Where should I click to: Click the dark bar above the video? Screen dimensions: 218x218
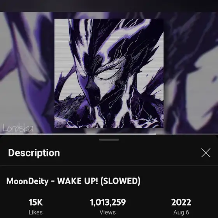109,6
